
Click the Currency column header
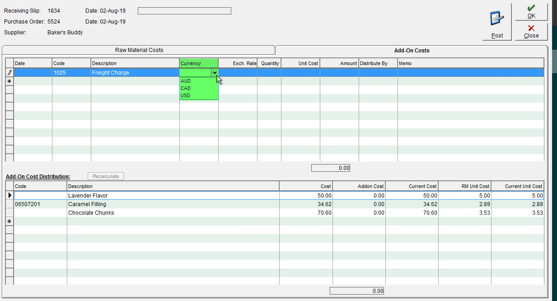[199, 63]
